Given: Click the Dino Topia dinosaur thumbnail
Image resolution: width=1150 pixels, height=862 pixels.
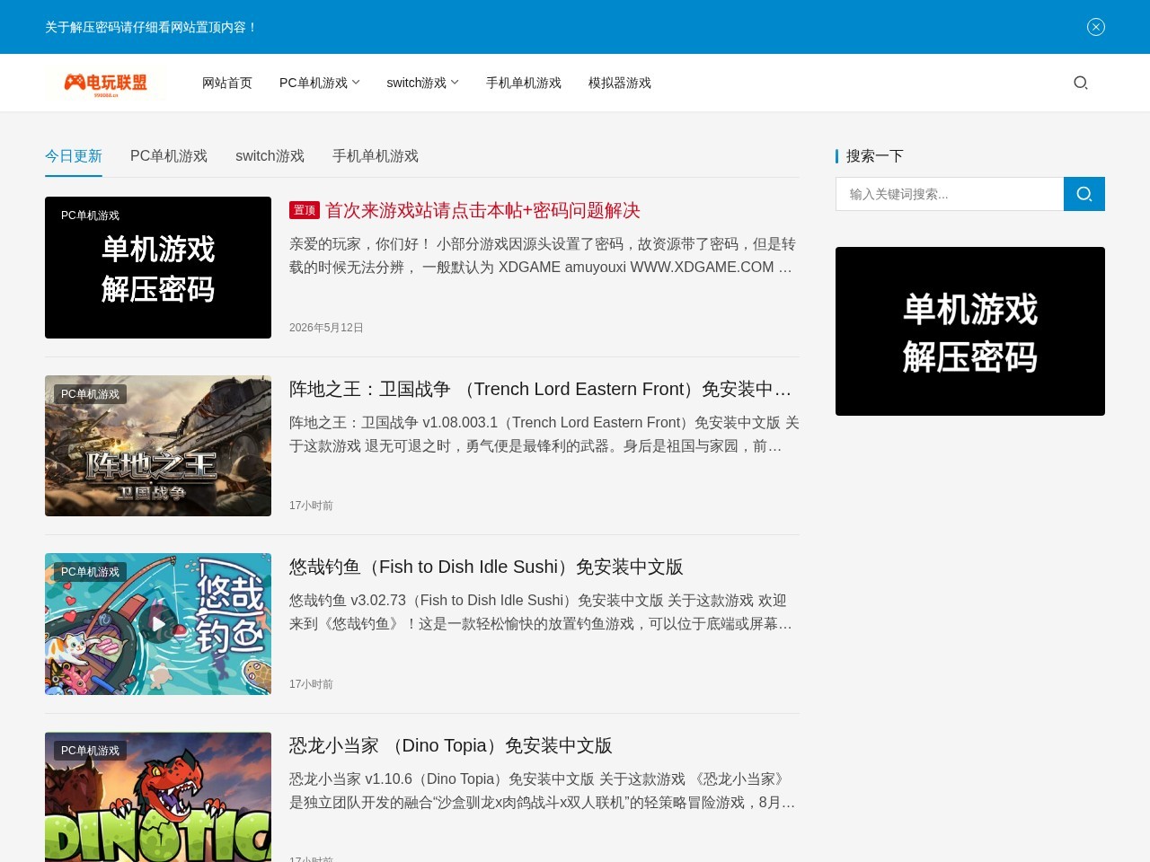Looking at the screenshot, I should click(158, 797).
